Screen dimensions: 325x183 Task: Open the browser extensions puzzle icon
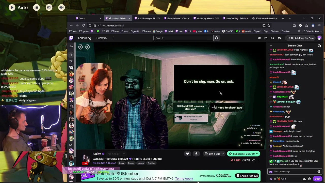point(306,25)
